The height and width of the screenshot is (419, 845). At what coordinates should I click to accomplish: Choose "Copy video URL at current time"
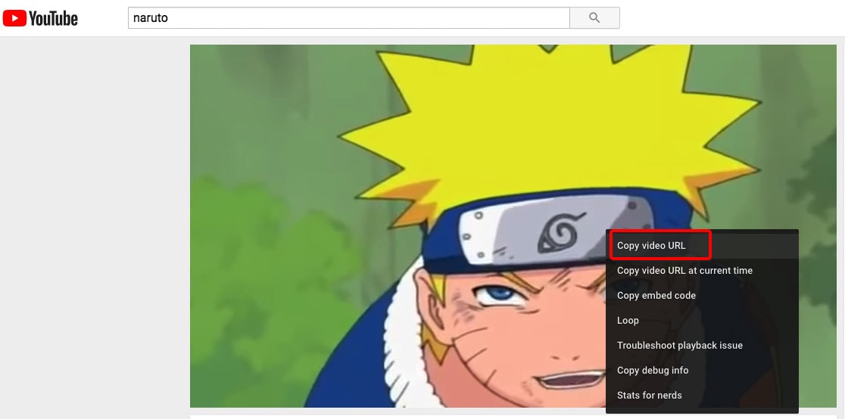coord(684,271)
